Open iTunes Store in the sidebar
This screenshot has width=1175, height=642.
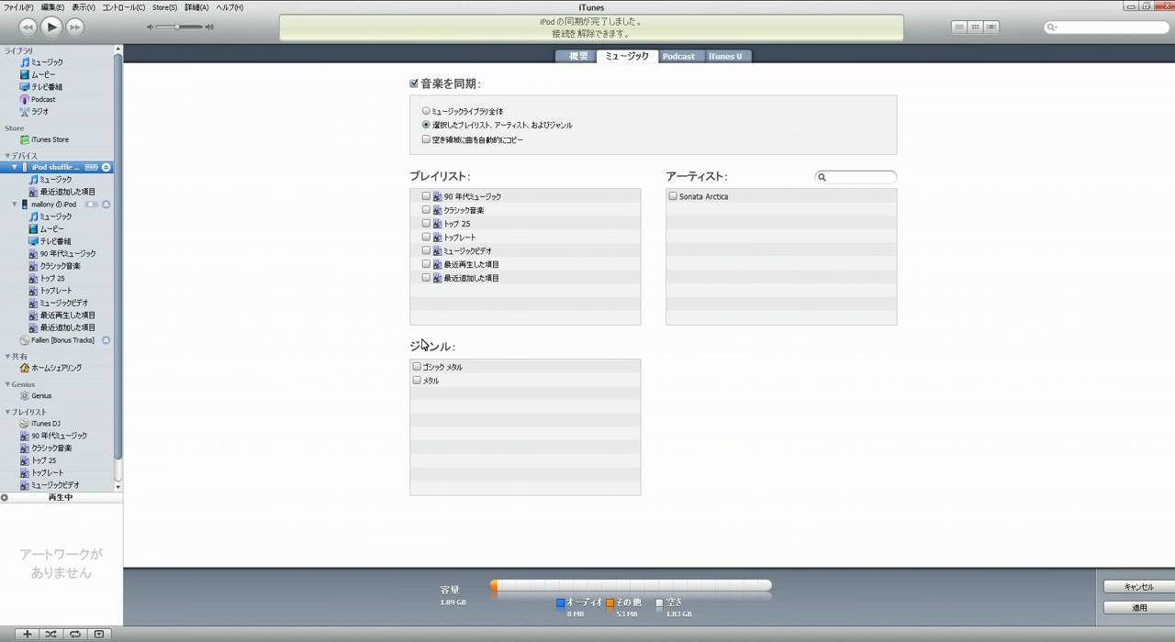(x=49, y=139)
